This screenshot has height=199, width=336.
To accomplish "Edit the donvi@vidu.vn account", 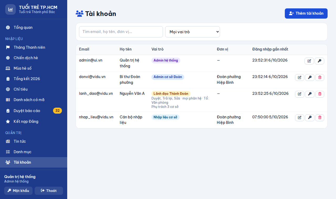I will (300, 78).
